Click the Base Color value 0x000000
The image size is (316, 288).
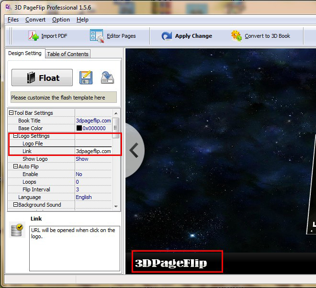[94, 128]
